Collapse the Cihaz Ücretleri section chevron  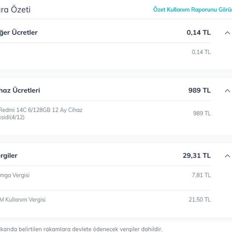coord(227,91)
